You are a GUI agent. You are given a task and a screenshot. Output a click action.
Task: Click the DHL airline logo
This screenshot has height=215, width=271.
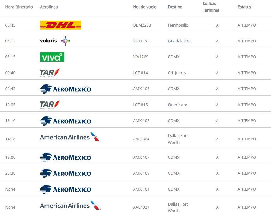(x=60, y=25)
